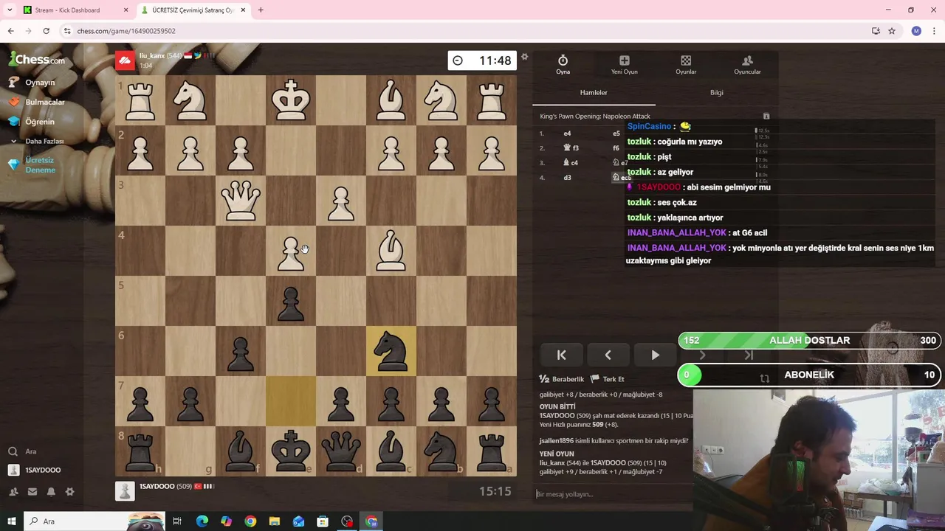
Task: Open the Chrome profile avatar
Action: [x=916, y=31]
